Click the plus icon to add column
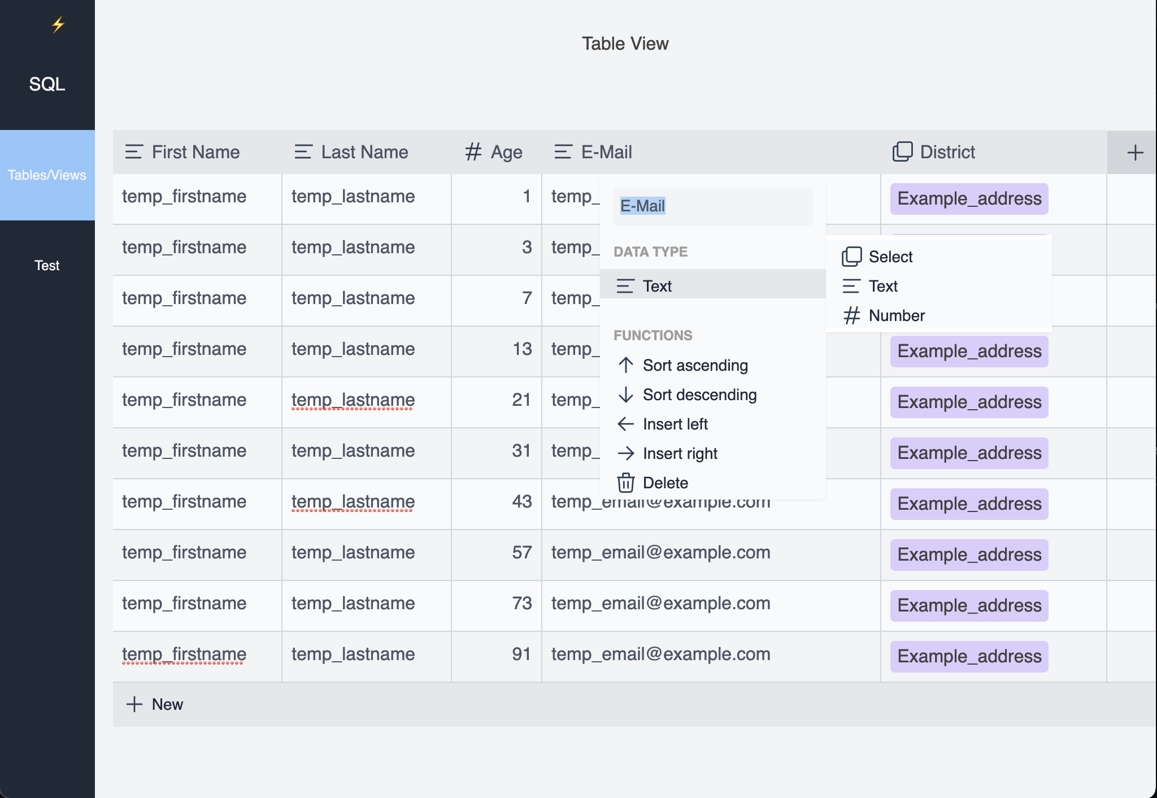 click(x=1135, y=153)
